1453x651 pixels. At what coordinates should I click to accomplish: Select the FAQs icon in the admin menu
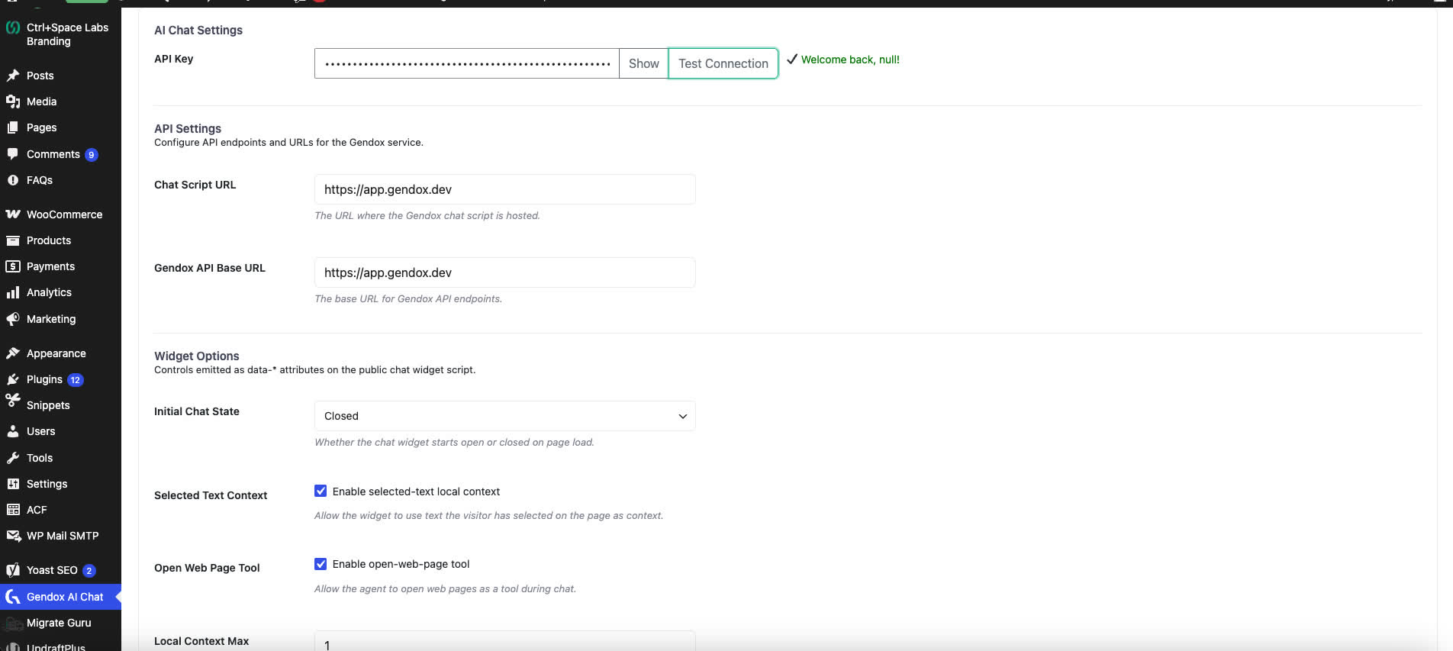click(x=13, y=180)
